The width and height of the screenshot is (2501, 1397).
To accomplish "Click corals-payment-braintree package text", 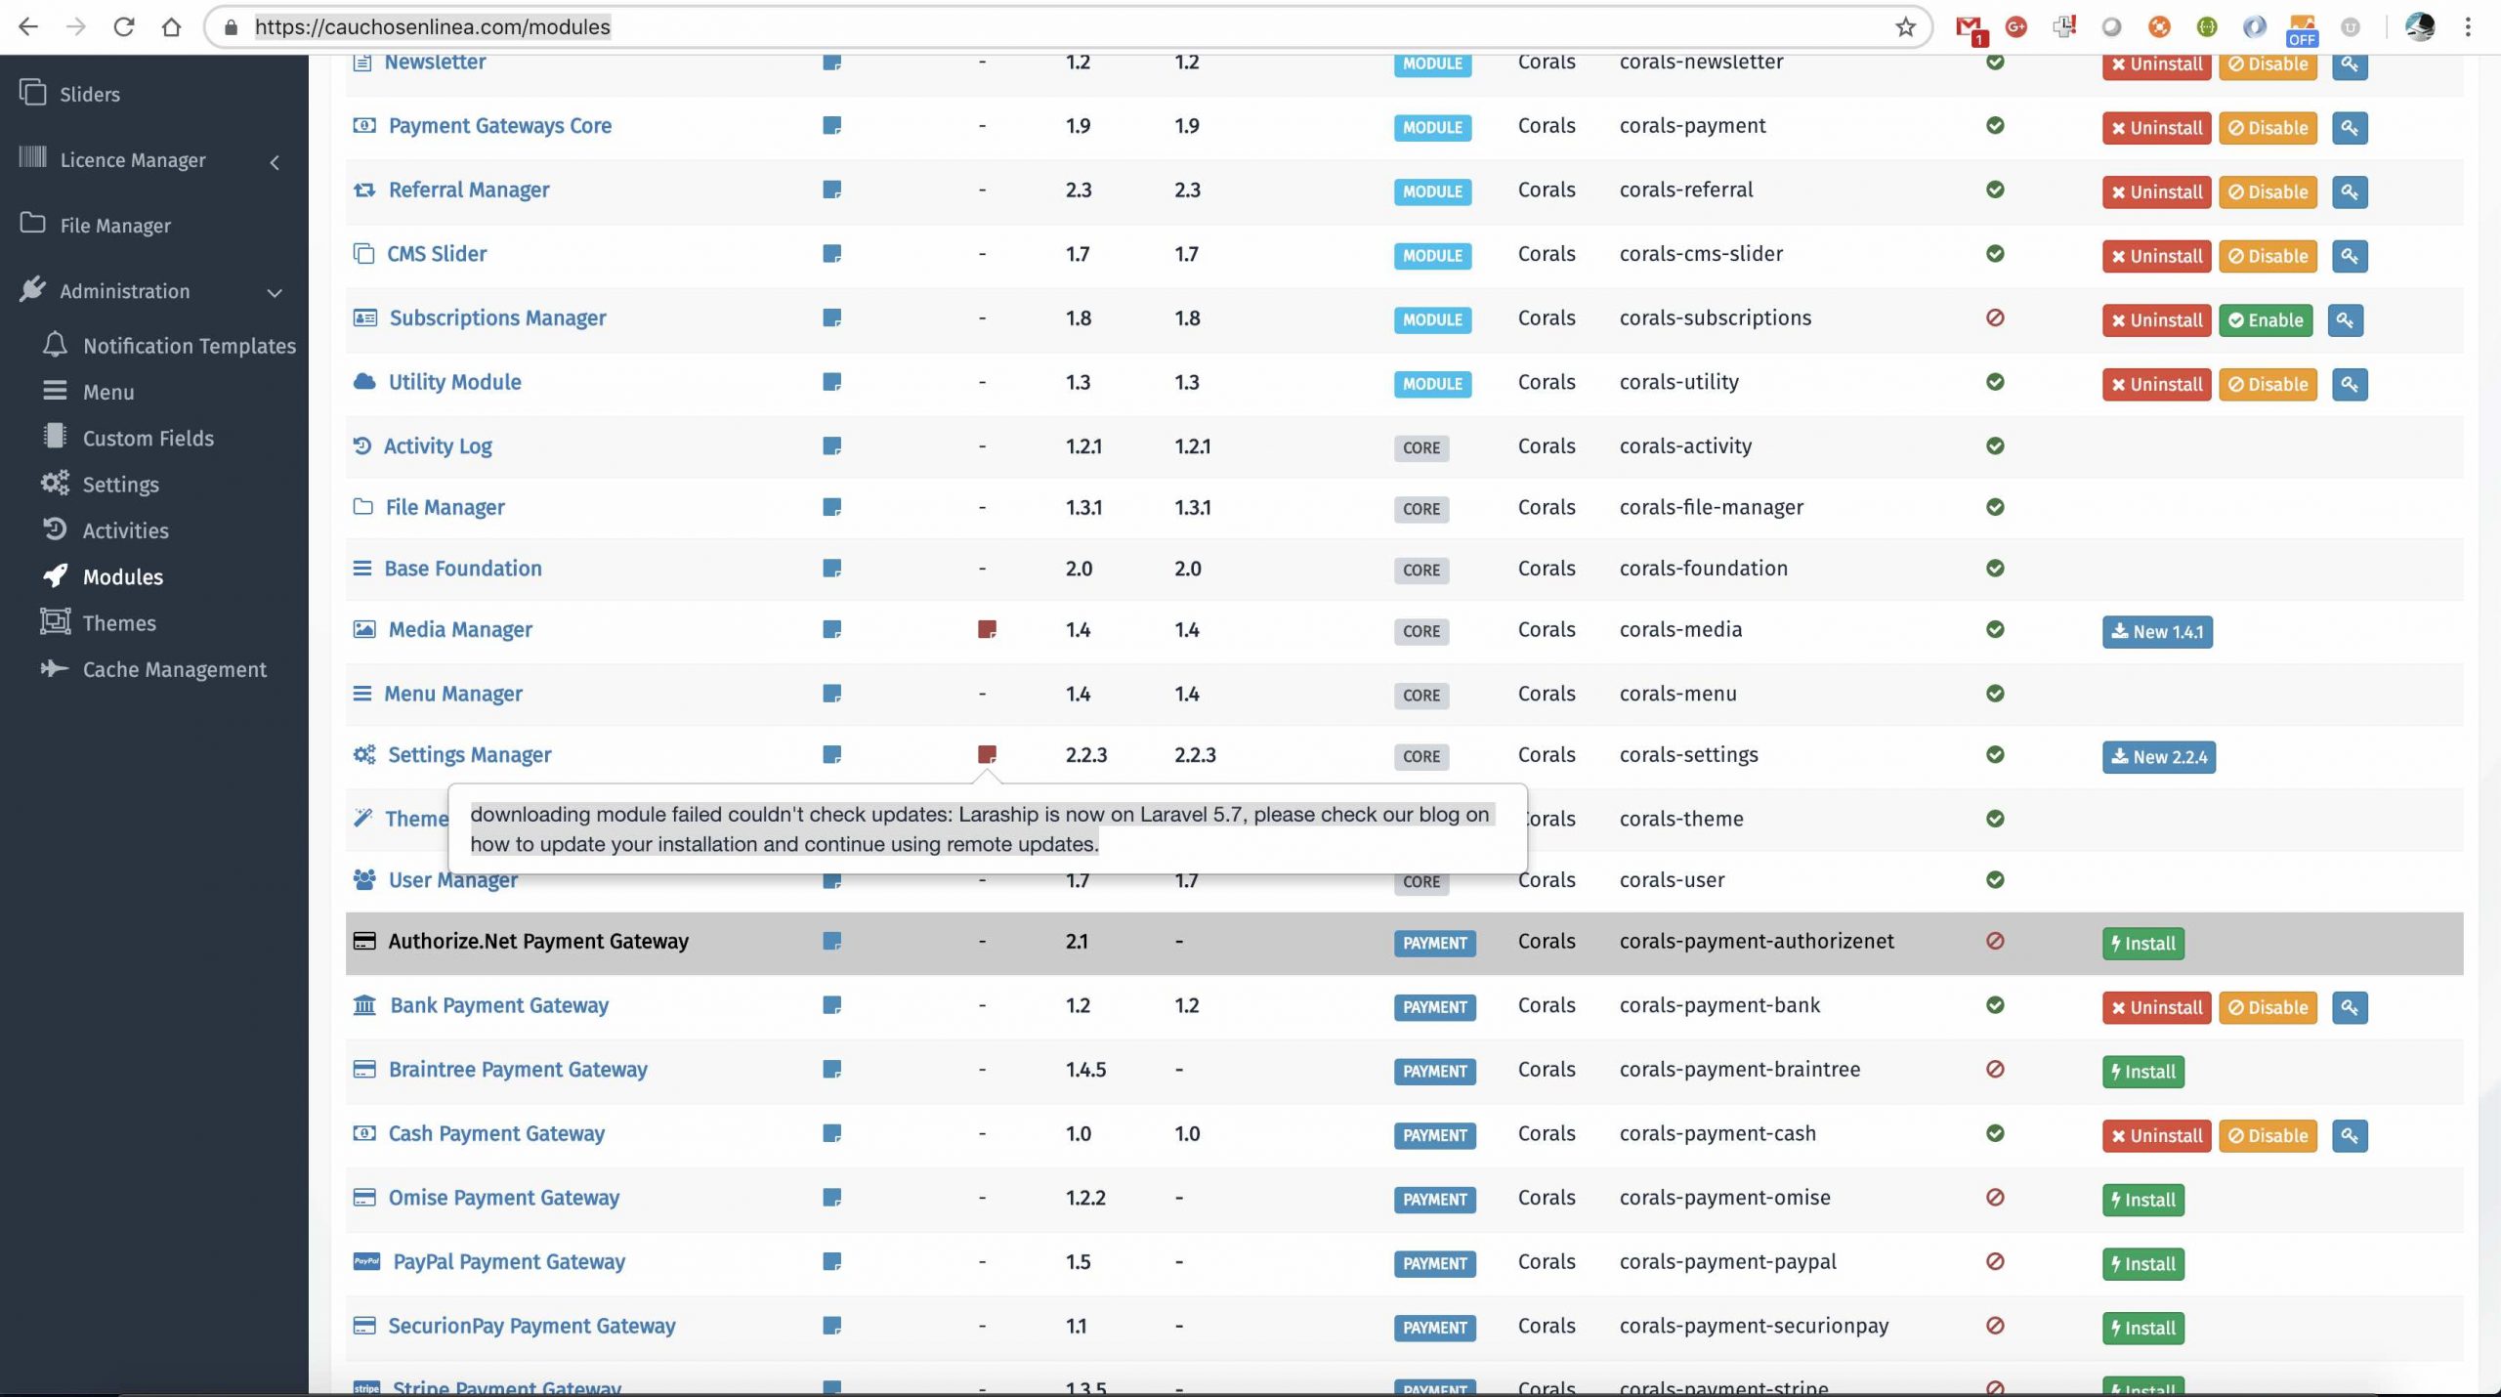I will 1739,1070.
